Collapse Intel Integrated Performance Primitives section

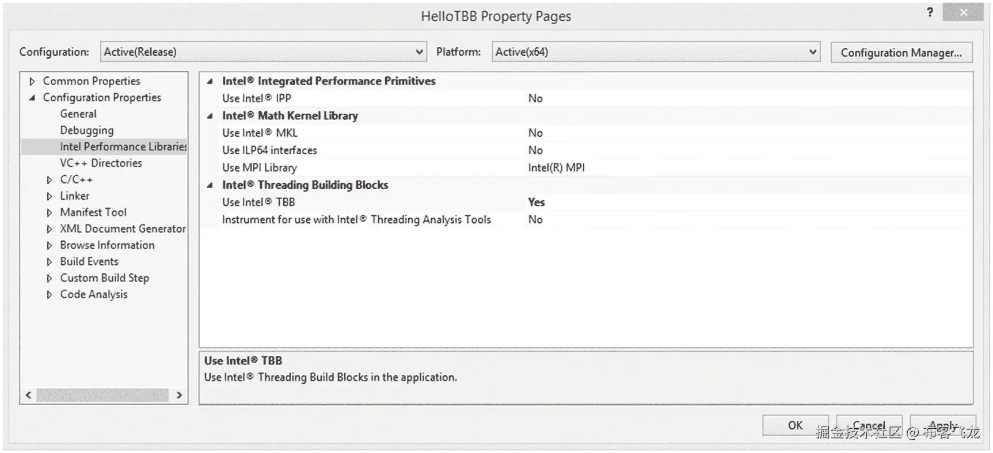210,82
